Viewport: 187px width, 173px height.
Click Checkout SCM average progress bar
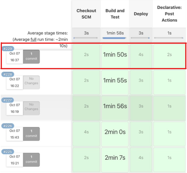coord(85,38)
